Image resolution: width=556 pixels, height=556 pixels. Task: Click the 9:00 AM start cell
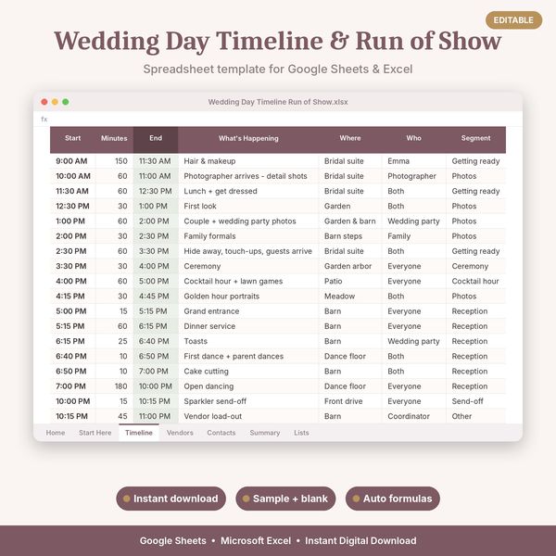(72, 161)
